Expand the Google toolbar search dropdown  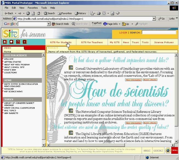[49, 24]
